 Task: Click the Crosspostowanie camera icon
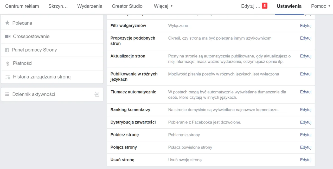click(x=7, y=36)
